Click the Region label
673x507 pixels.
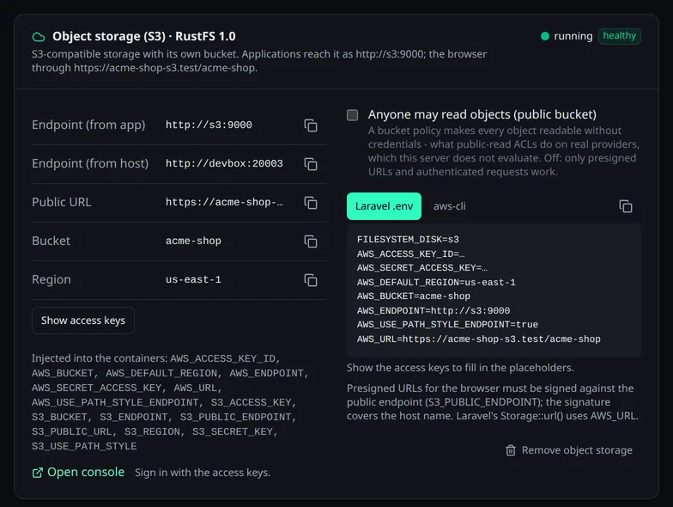click(x=52, y=280)
